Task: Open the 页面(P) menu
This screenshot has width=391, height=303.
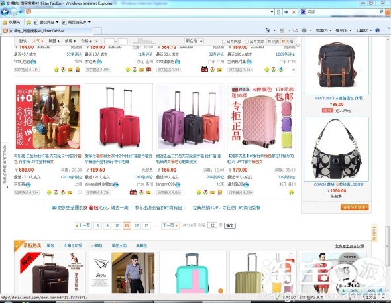Action: [323, 30]
